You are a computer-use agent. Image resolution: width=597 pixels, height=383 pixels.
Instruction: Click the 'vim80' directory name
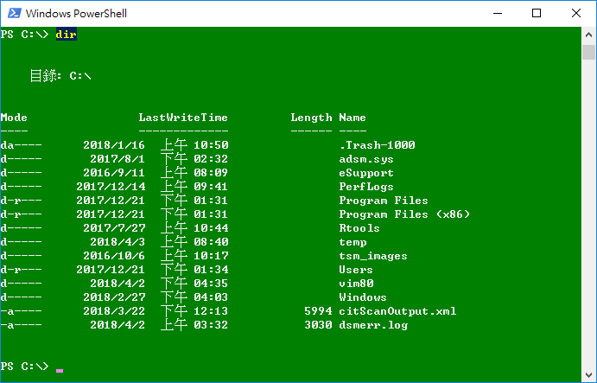coord(356,284)
